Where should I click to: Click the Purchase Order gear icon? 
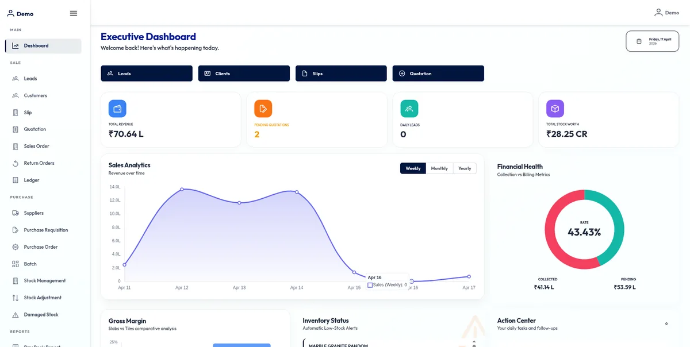tap(16, 247)
